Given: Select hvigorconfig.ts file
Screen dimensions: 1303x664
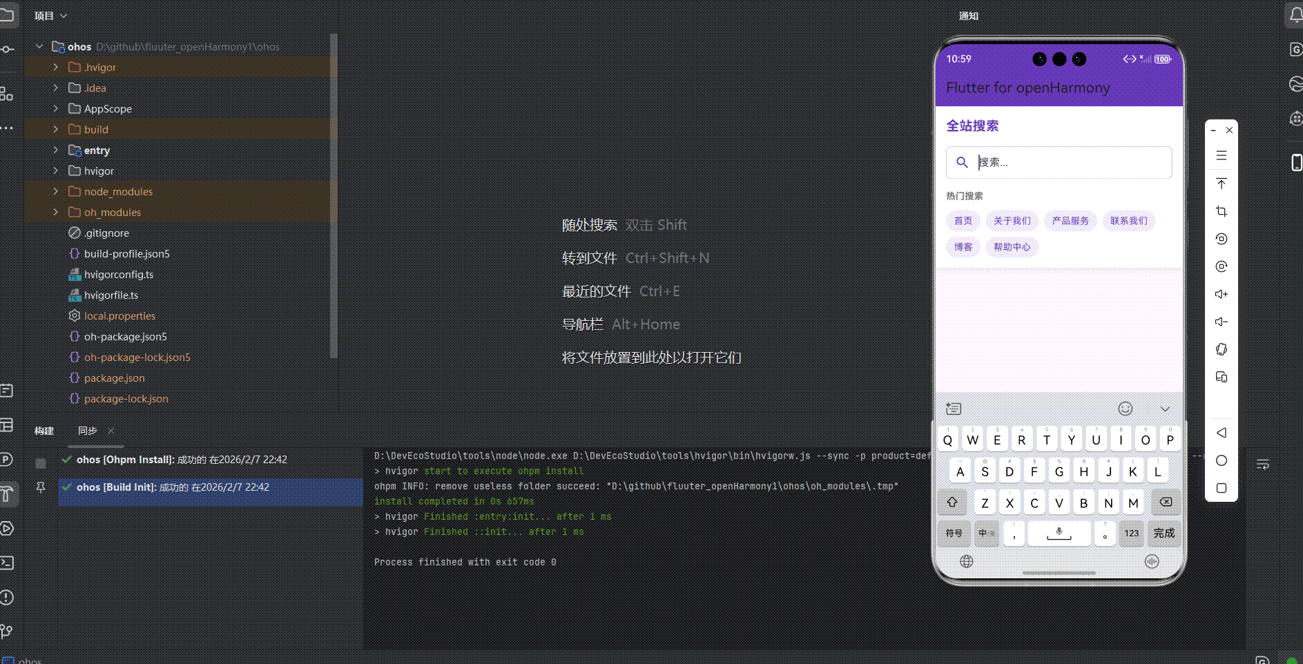Looking at the screenshot, I should point(110,275).
